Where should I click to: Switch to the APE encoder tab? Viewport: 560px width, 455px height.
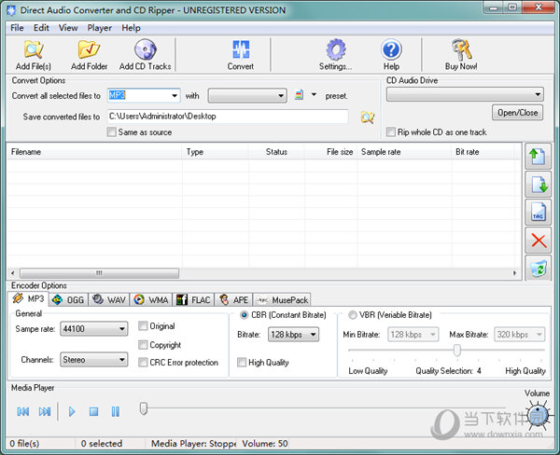233,300
